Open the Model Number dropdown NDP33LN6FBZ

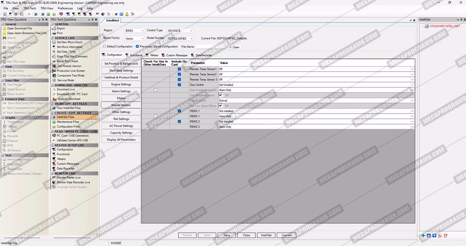pos(180,38)
